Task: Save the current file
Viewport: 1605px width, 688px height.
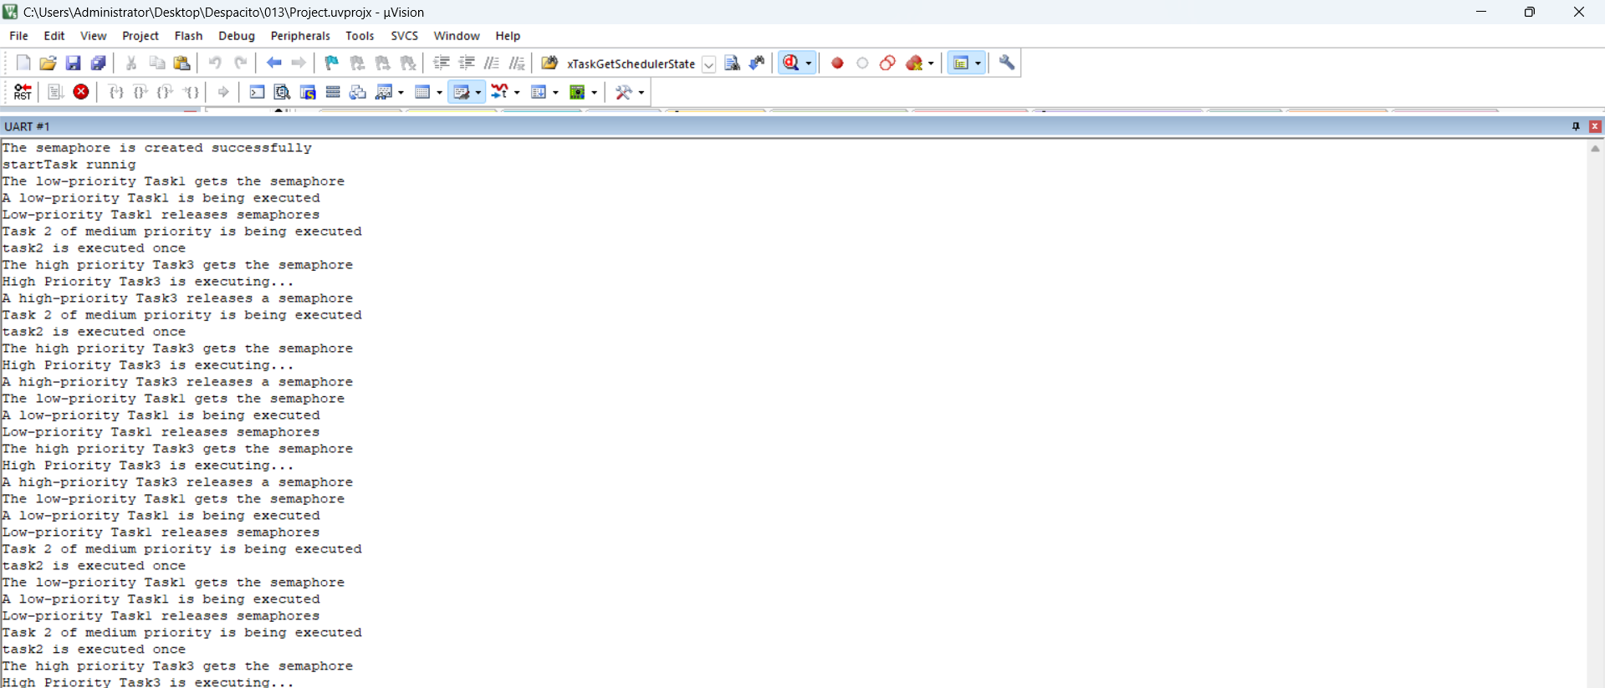Action: (73, 63)
